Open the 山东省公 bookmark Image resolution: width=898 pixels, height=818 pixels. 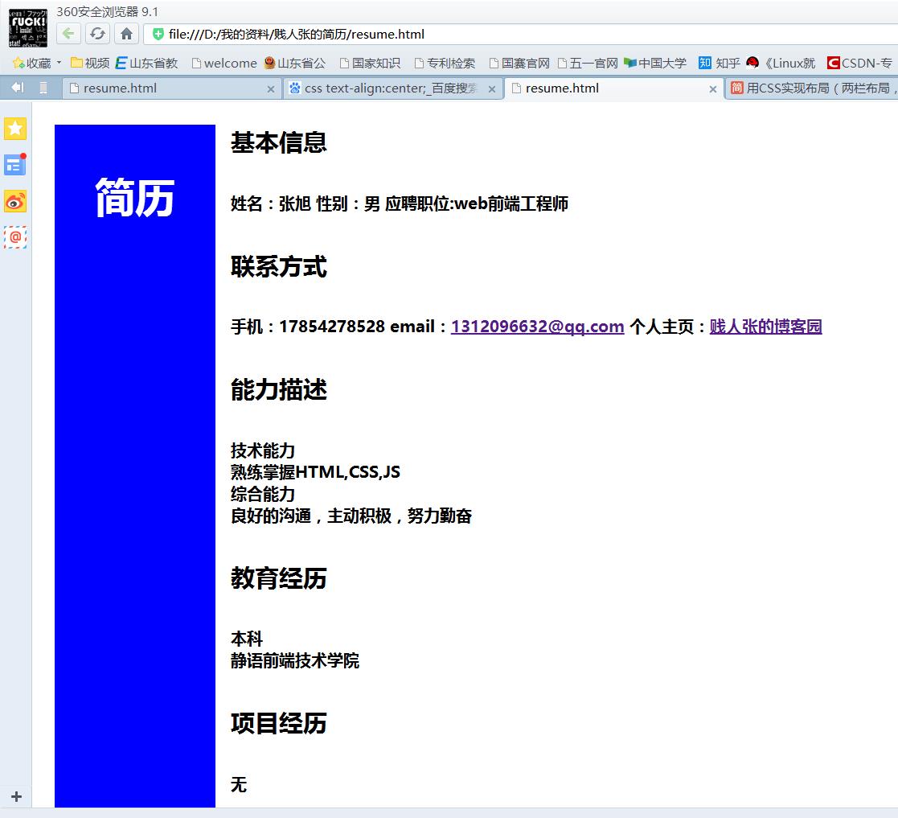(295, 63)
